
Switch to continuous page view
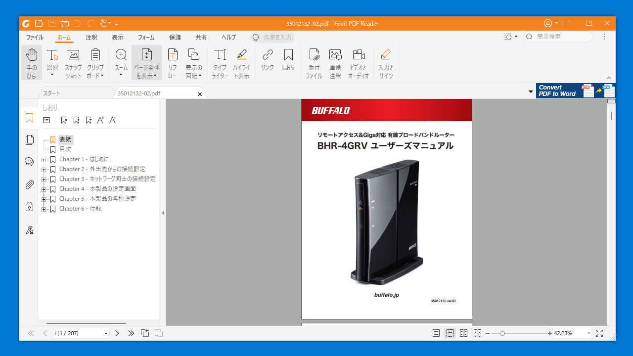click(x=450, y=333)
